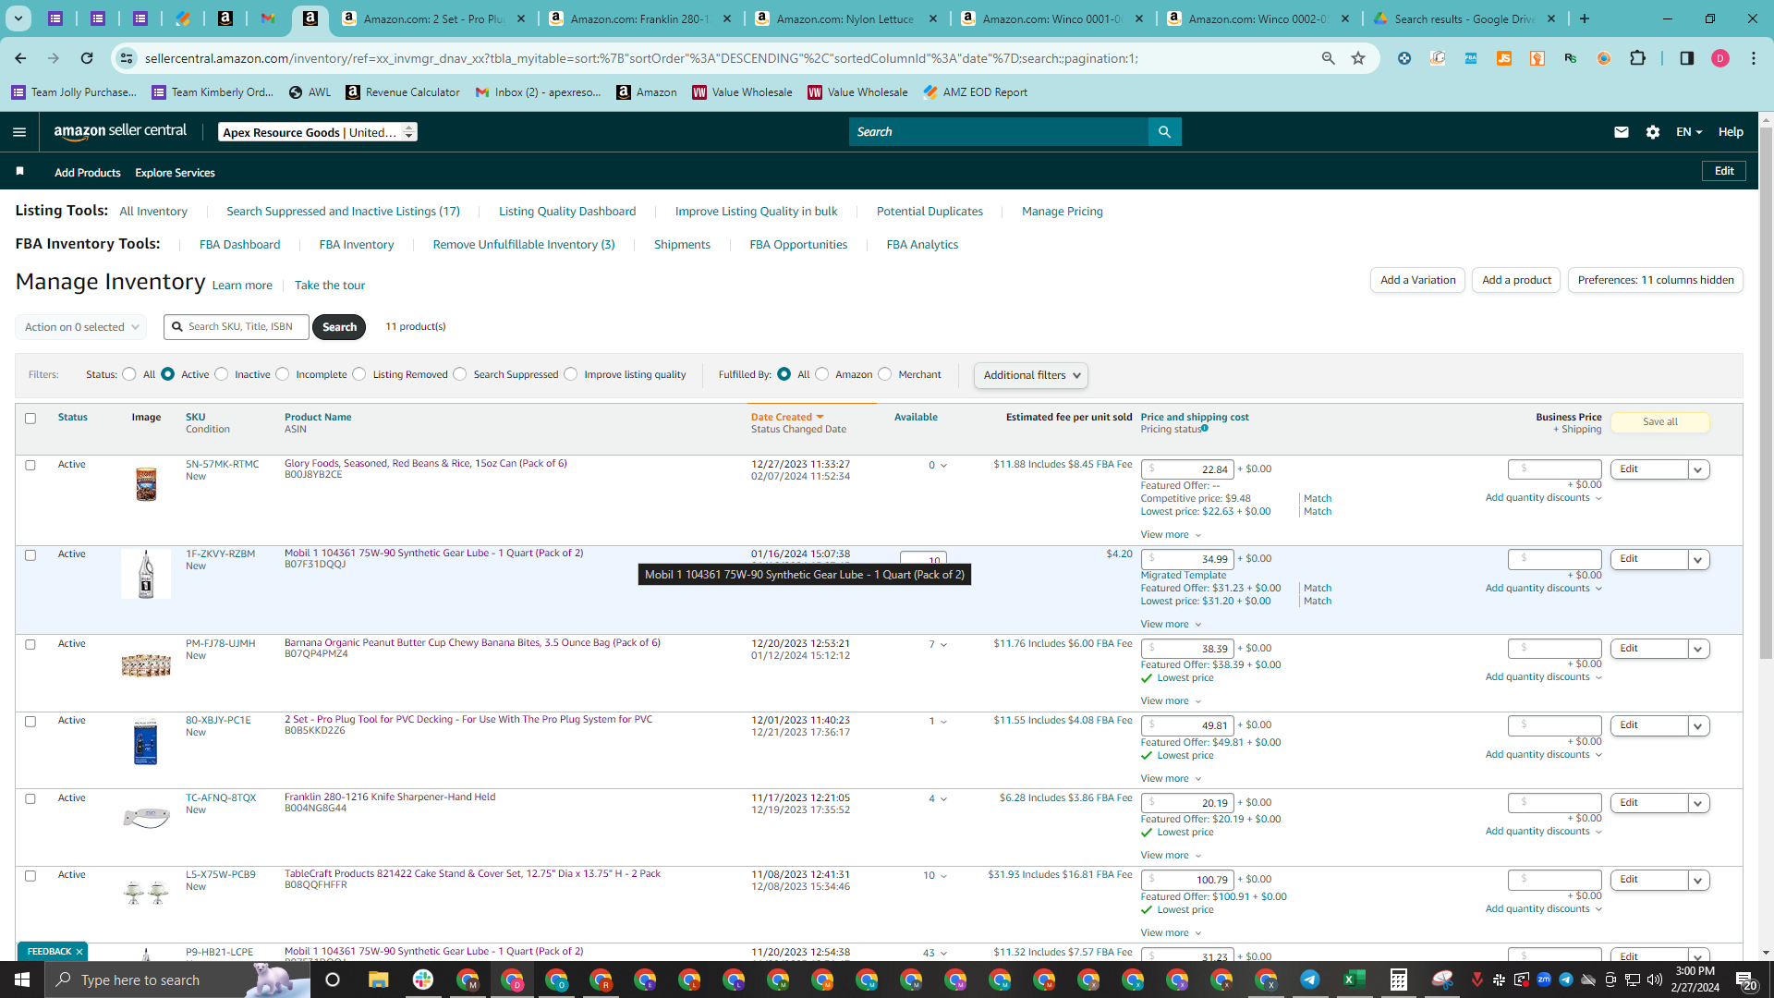Tick the select-all checkbox in table header

(30, 419)
